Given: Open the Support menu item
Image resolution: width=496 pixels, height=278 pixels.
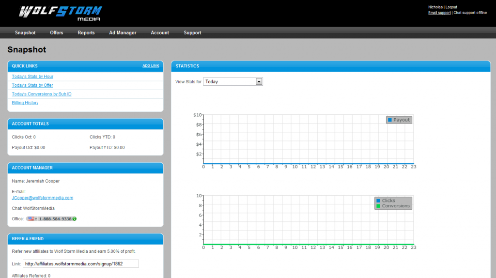Looking at the screenshot, I should coord(192,33).
